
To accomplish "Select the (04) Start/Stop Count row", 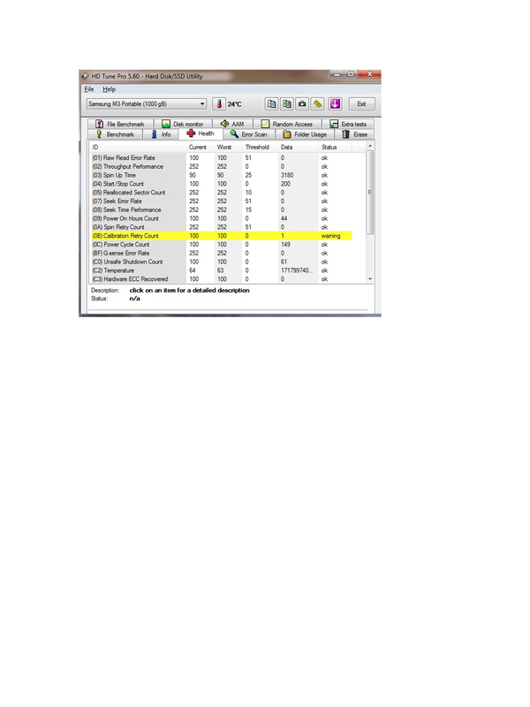I will pos(222,184).
